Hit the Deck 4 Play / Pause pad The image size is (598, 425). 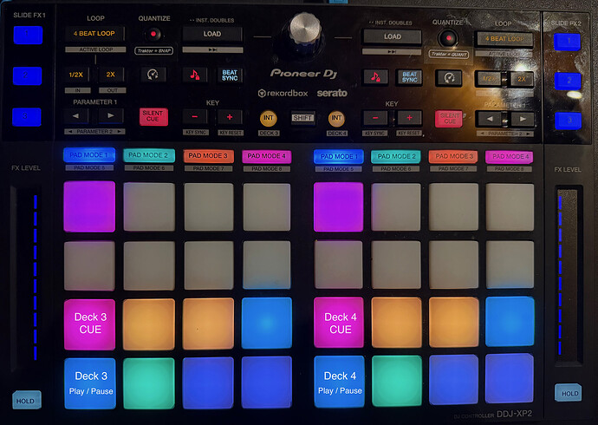[340, 382]
